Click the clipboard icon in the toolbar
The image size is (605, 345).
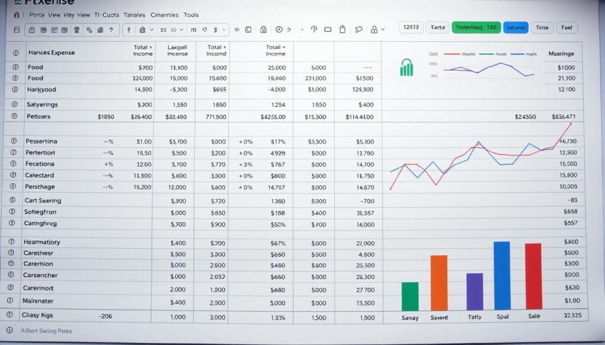(342, 29)
